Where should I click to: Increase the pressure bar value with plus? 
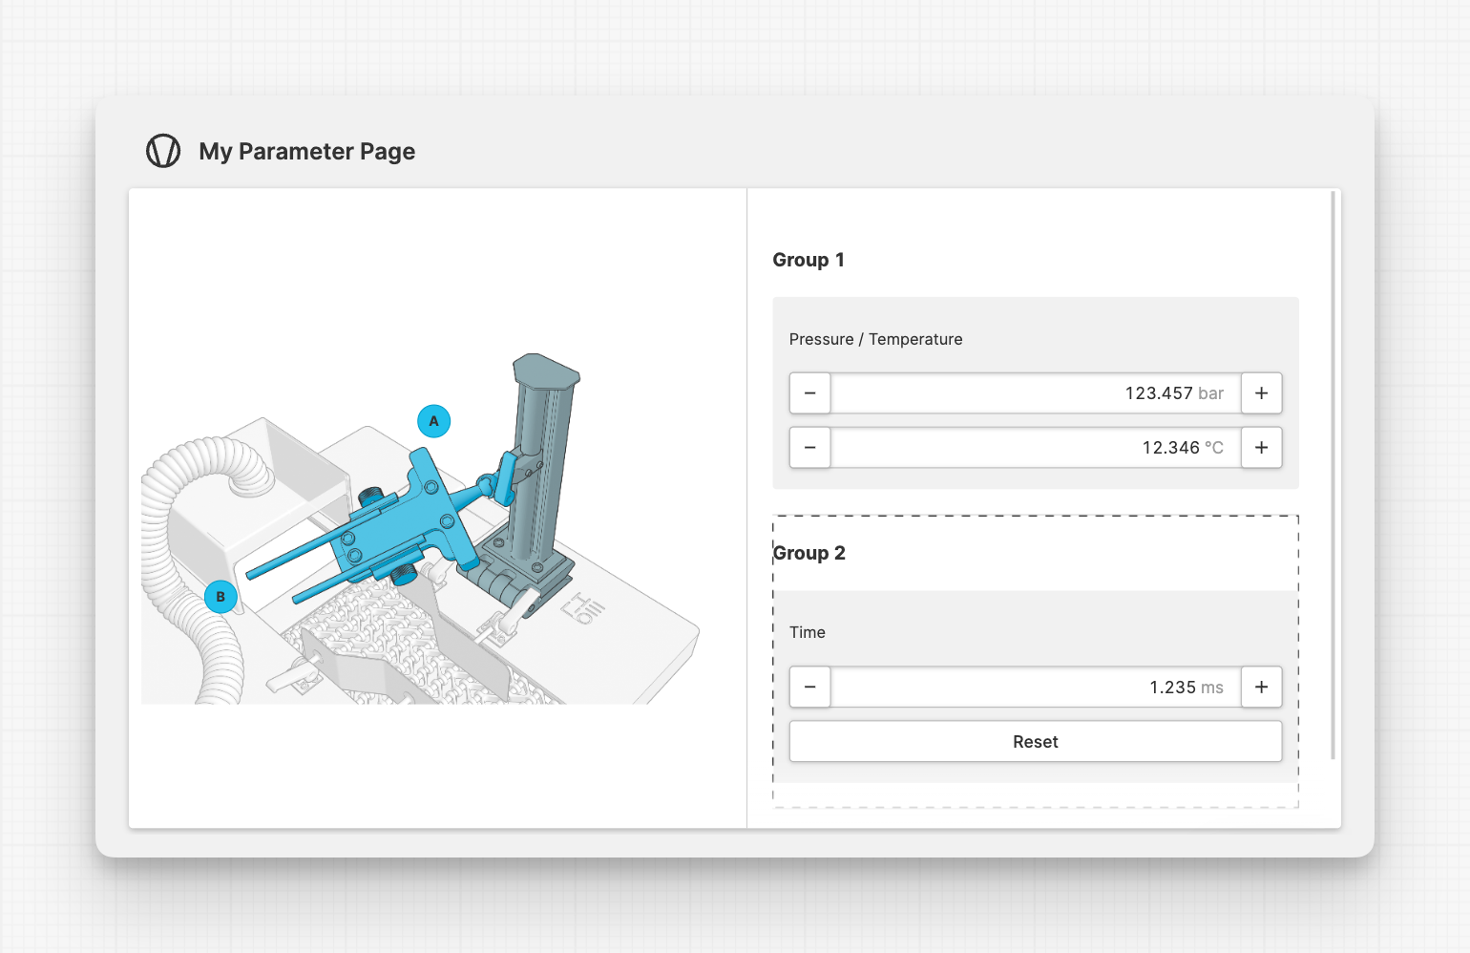pos(1261,393)
